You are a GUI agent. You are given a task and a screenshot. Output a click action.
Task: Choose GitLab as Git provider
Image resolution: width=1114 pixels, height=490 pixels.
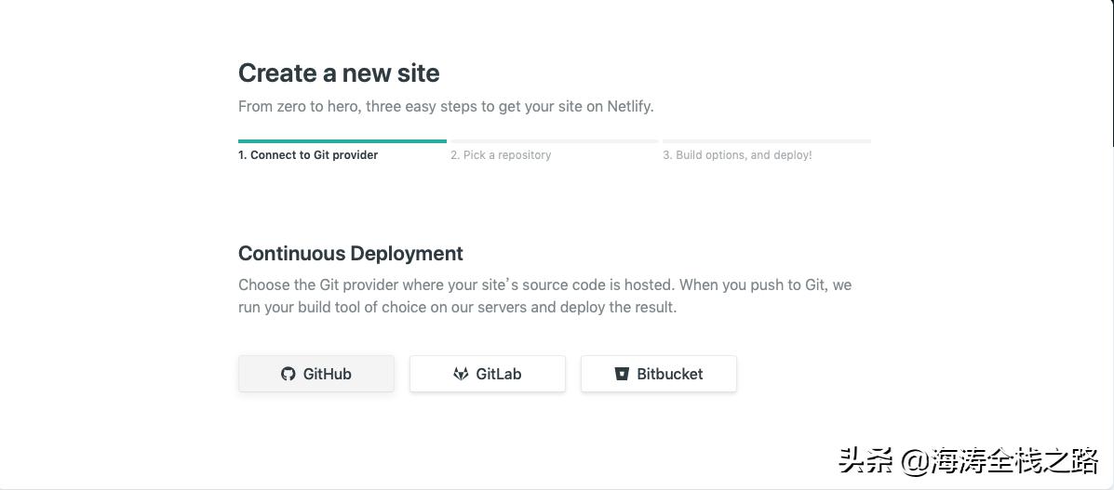[488, 374]
